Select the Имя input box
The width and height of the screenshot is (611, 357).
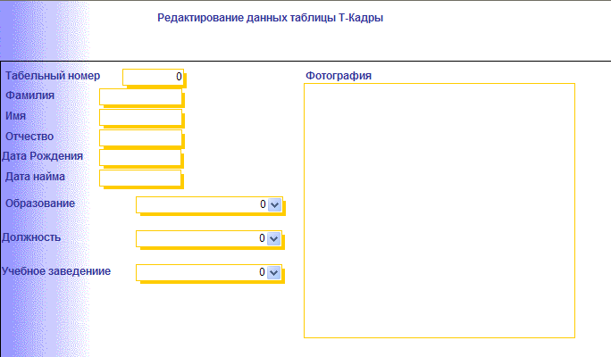(x=140, y=117)
